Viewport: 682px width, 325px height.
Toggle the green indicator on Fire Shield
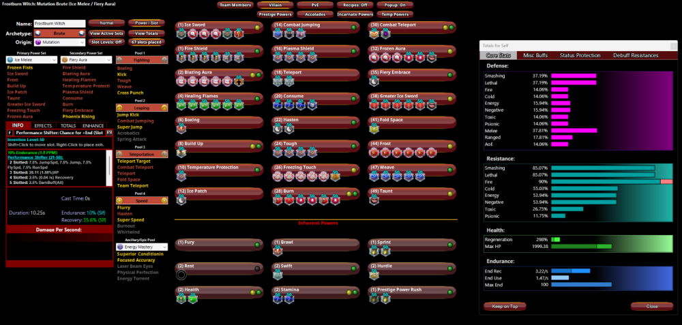click(x=258, y=50)
